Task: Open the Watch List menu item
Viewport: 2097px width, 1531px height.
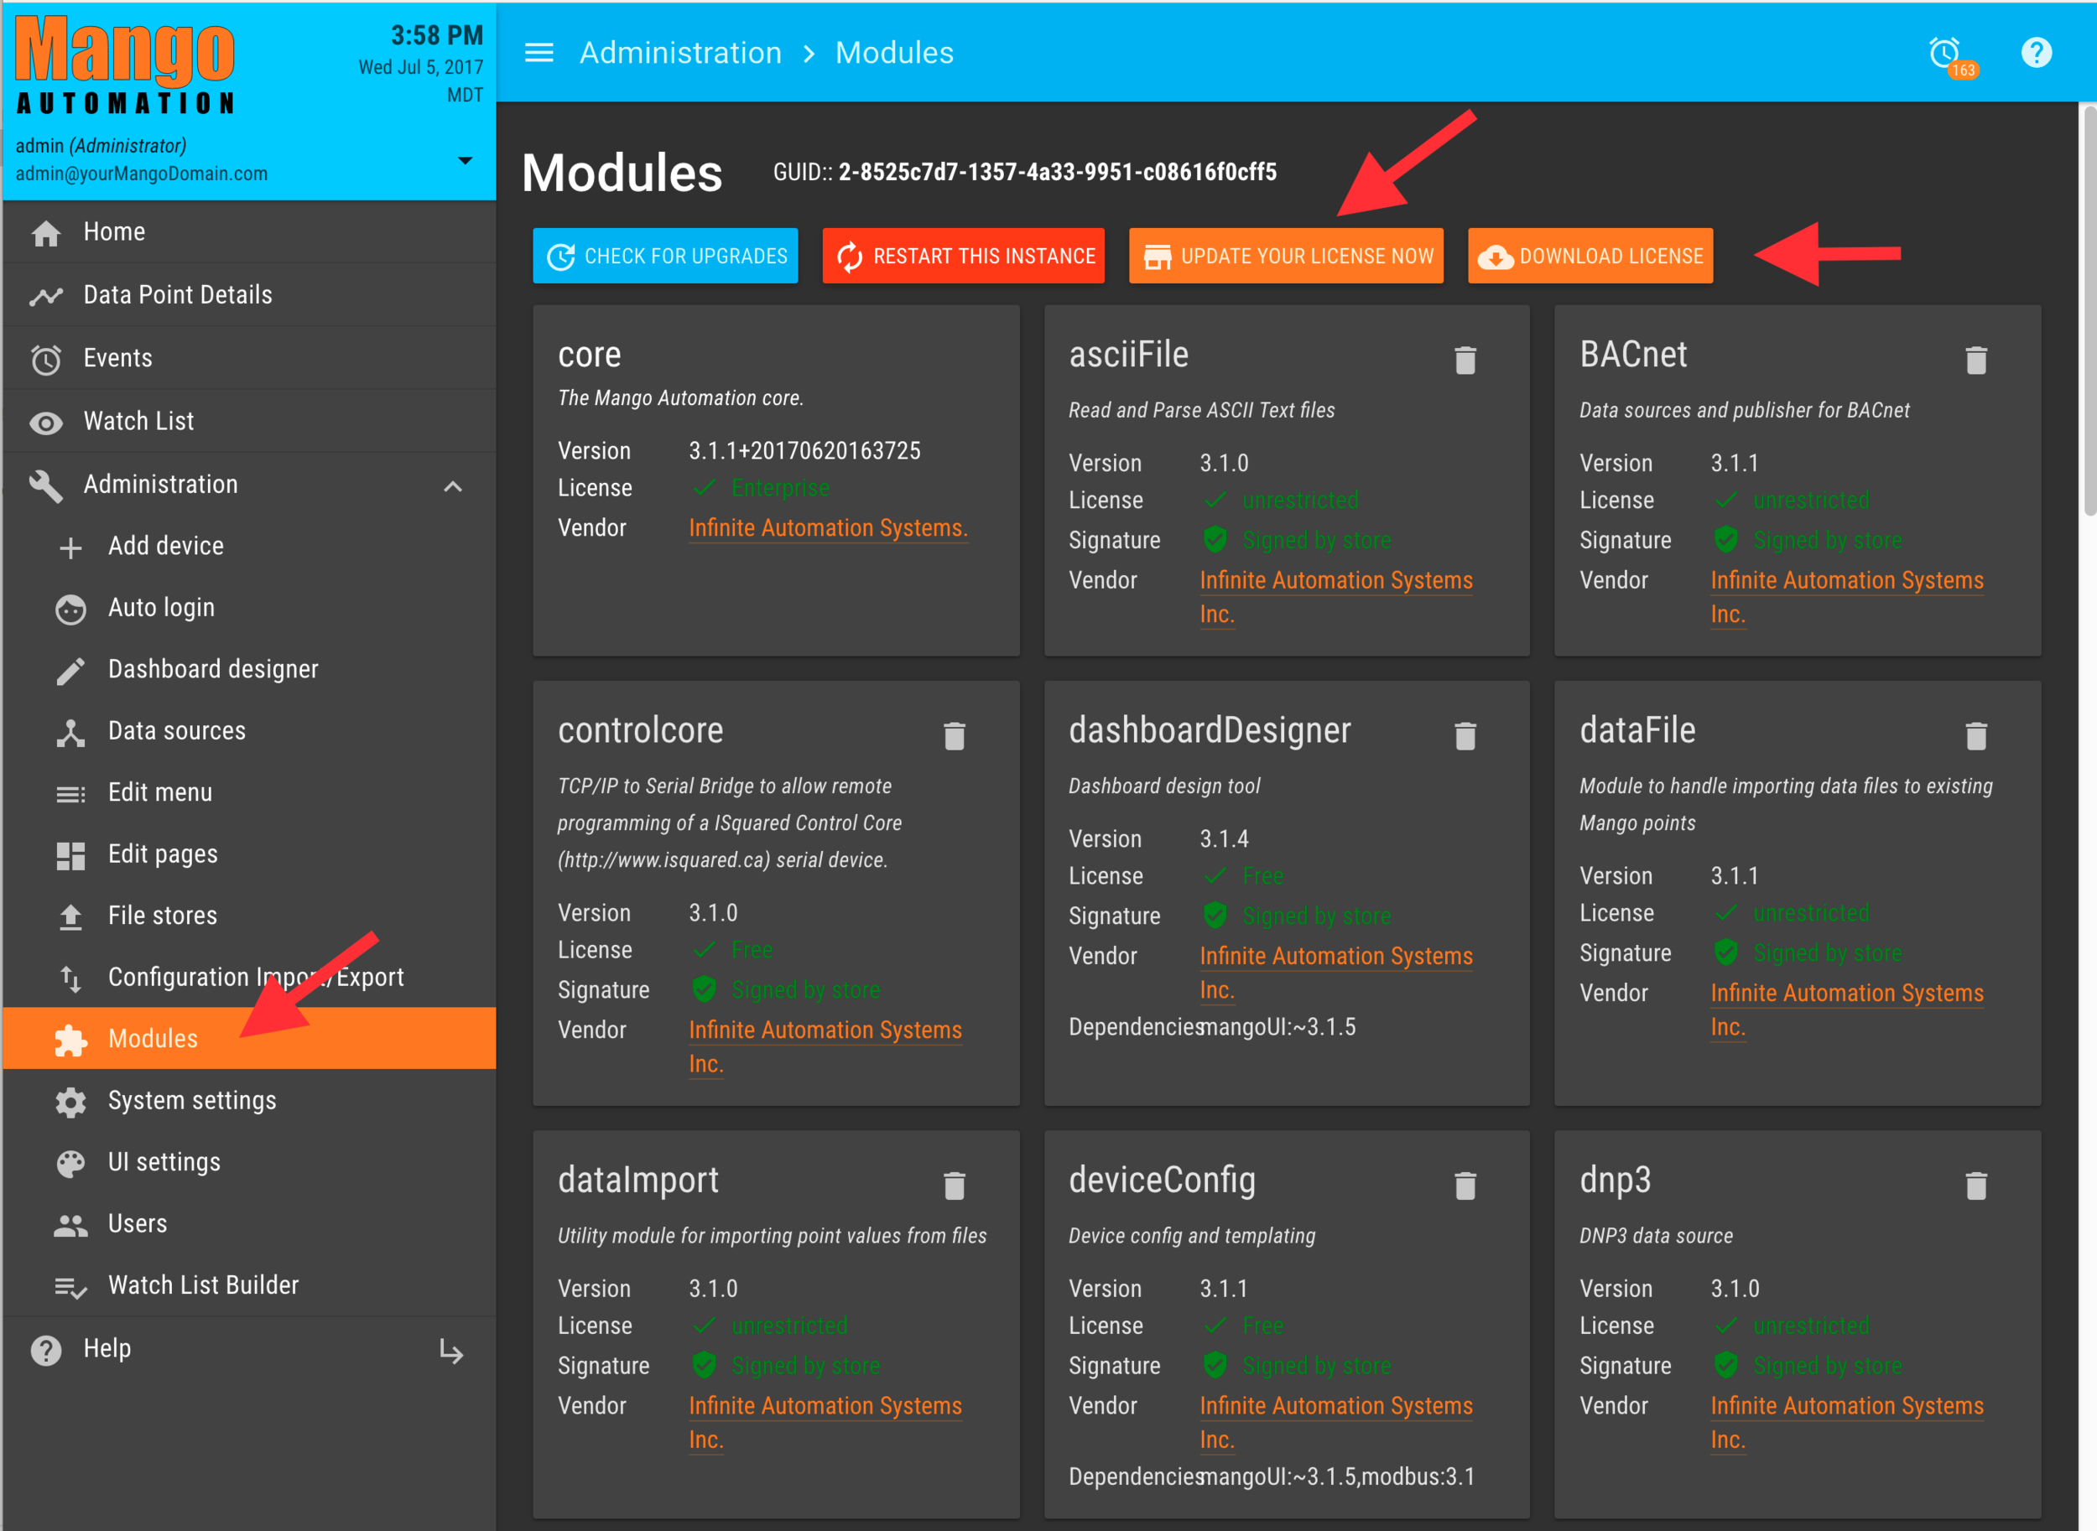Action: tap(139, 422)
